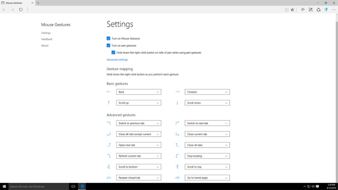Open Advanced settings link
This screenshot has width=338, height=190.
117,60
